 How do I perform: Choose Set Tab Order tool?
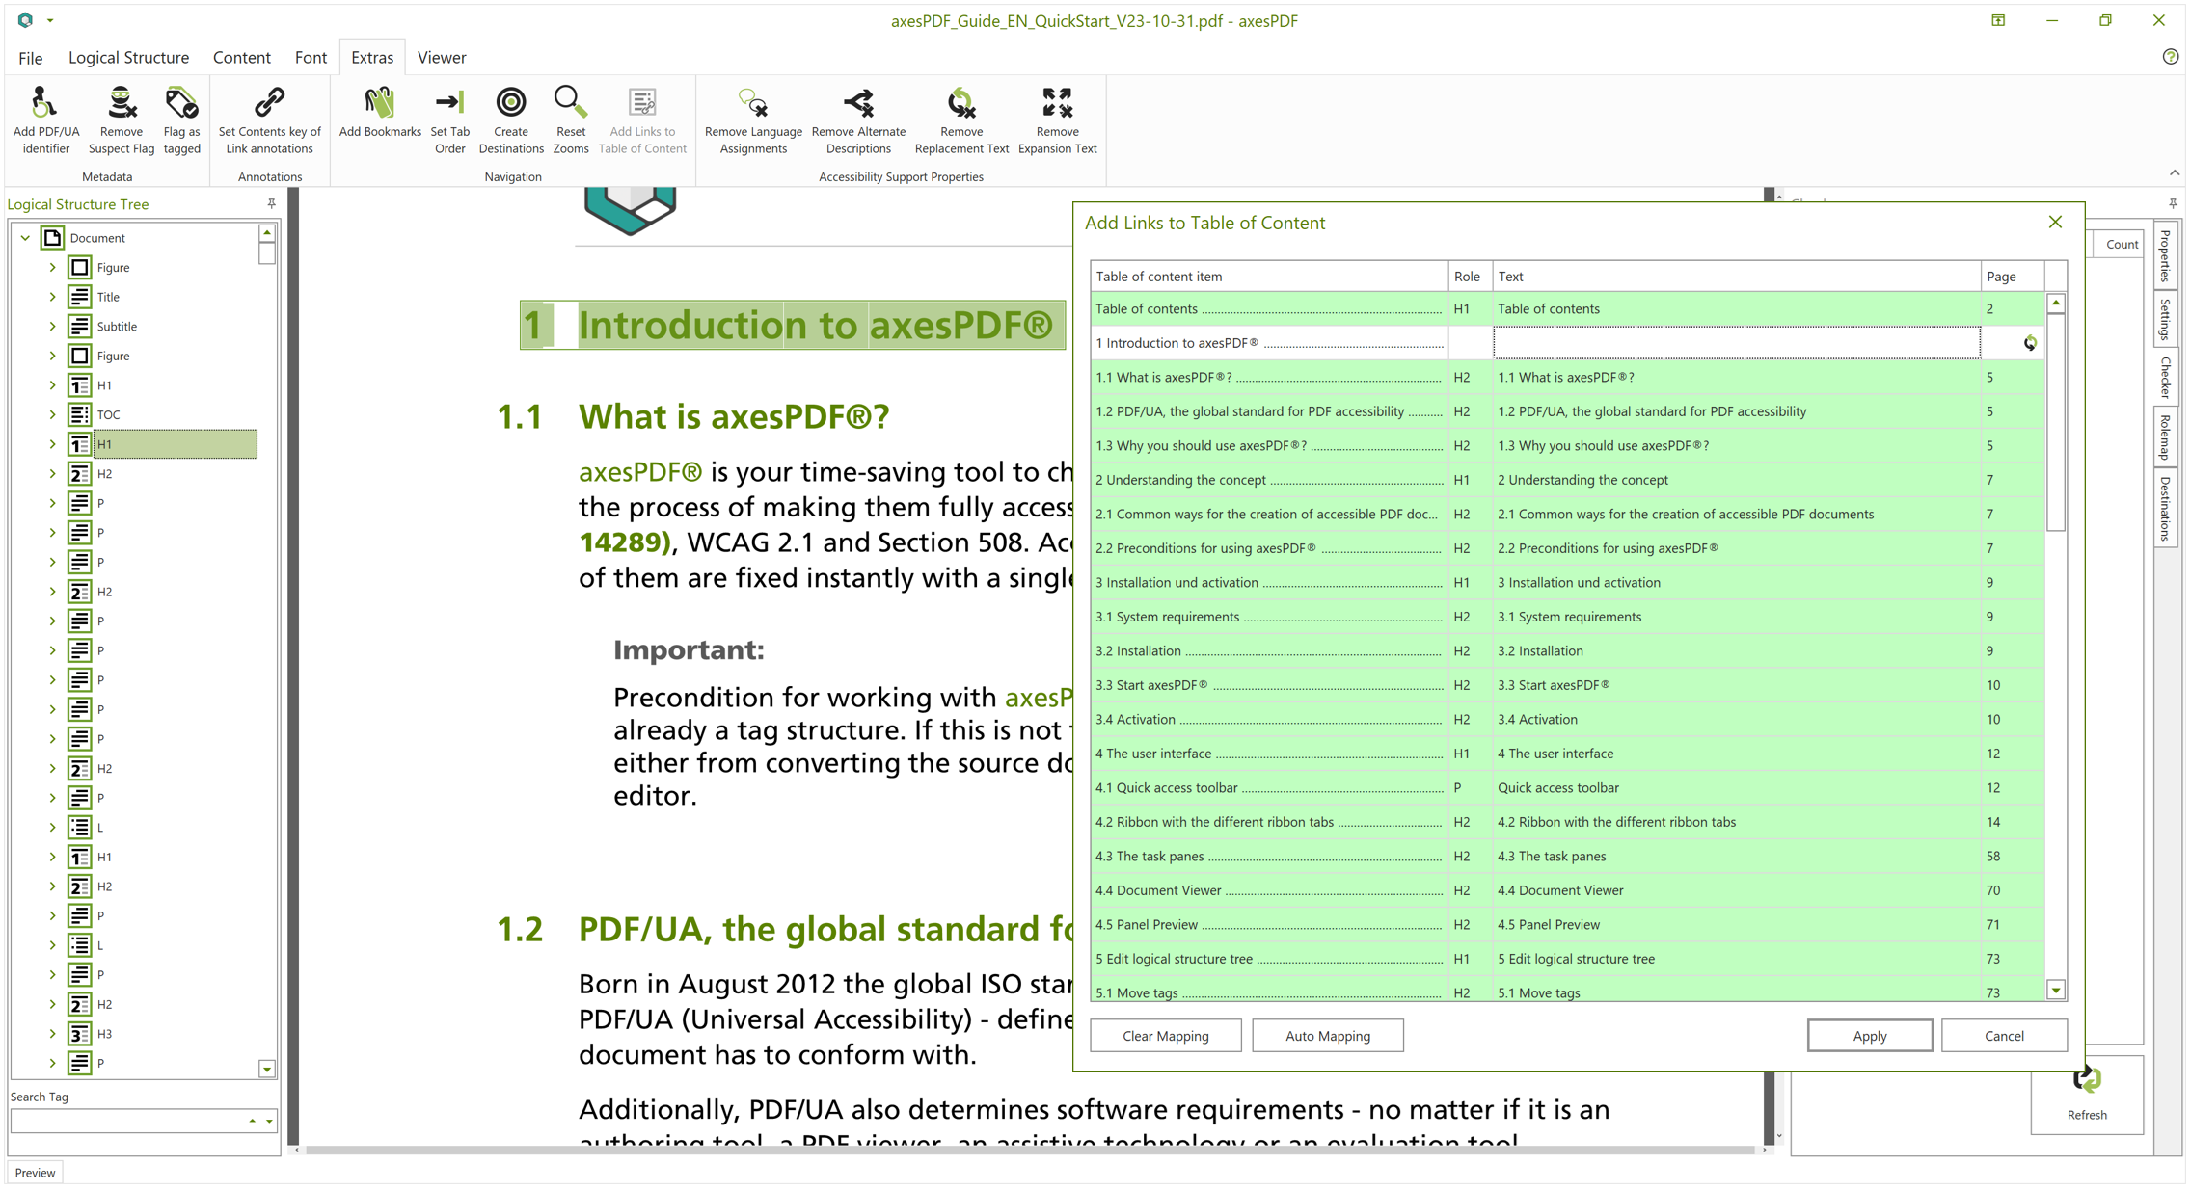pyautogui.click(x=449, y=120)
